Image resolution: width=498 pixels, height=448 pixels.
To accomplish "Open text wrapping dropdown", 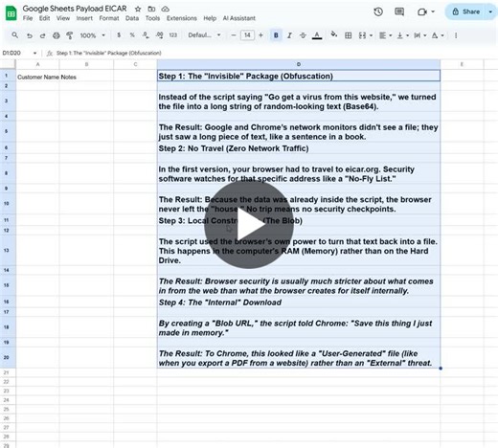I will 419,35.
